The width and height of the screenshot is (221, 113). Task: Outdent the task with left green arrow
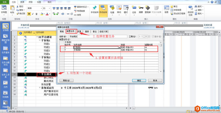click(54, 14)
